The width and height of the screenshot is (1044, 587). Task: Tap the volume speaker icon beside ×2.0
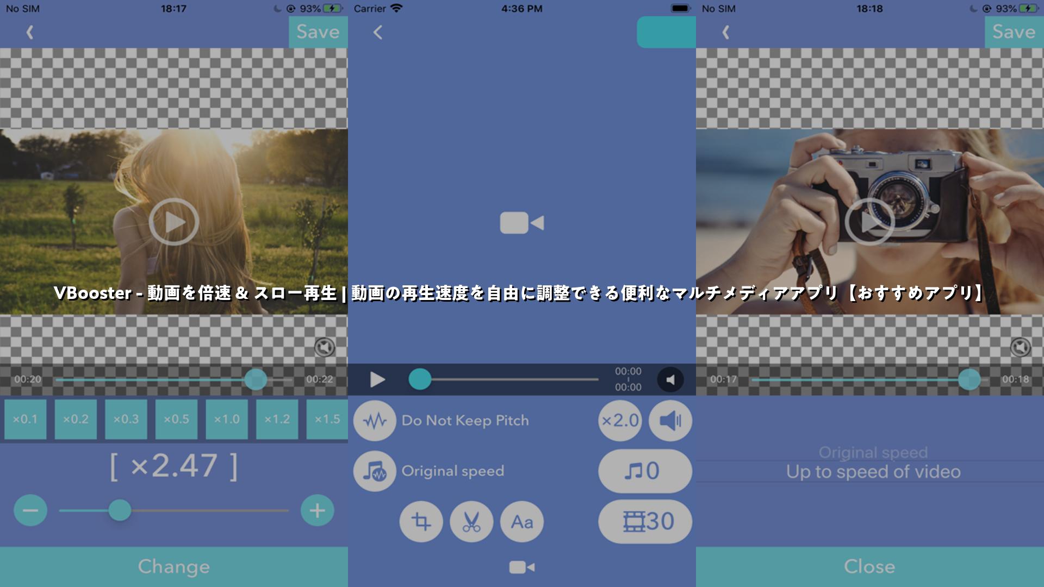click(670, 421)
